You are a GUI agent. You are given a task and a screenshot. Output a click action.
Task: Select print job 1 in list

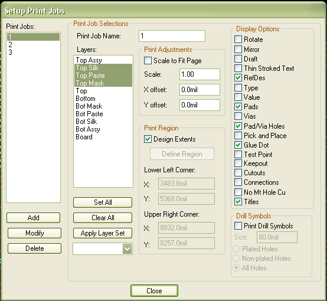[34, 37]
